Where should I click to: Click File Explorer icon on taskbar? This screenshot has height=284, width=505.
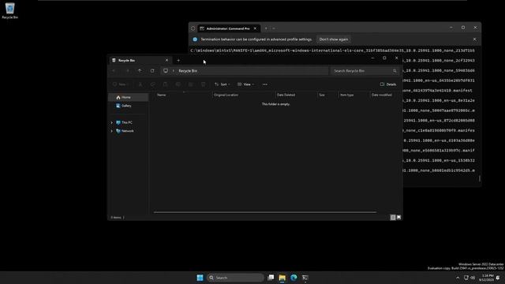pos(282,278)
